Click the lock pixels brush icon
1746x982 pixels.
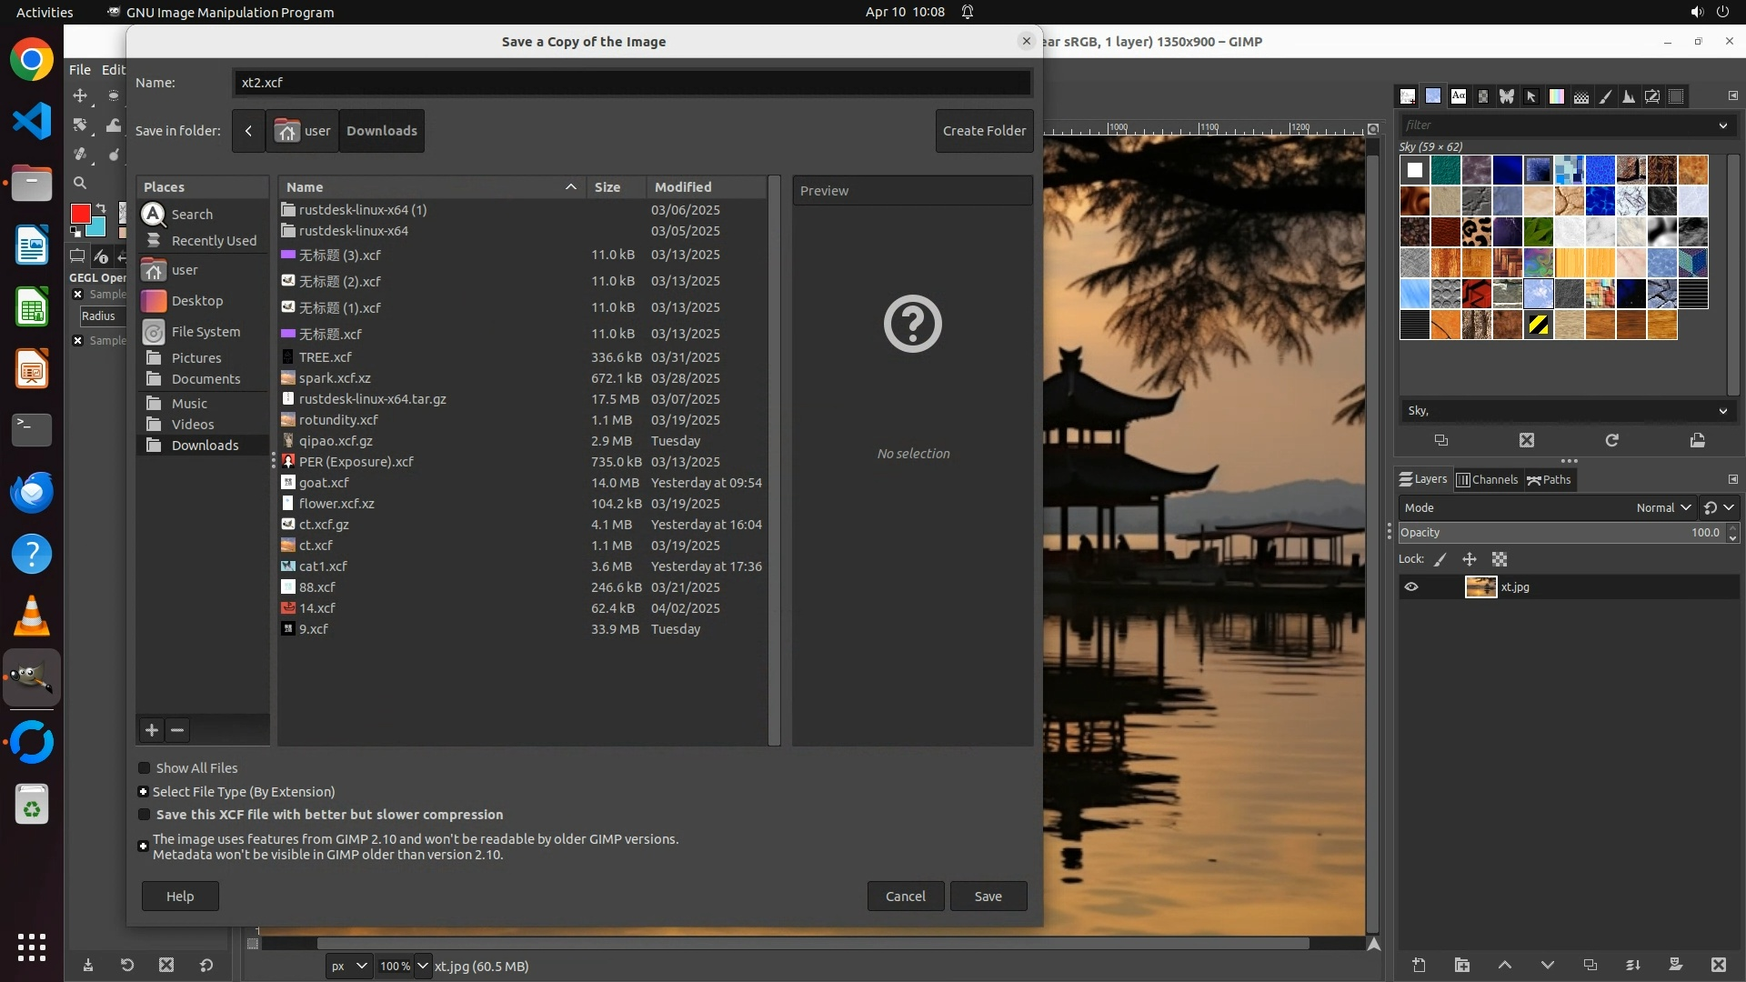1440,560
